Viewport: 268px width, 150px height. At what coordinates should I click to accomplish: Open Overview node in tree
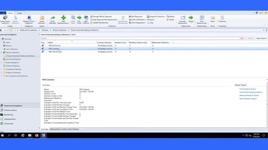tap(8, 39)
